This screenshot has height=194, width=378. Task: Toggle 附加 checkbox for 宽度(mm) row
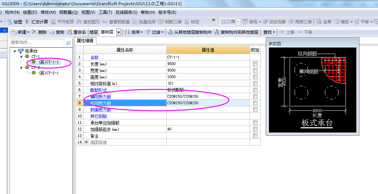pyautogui.click(x=255, y=71)
